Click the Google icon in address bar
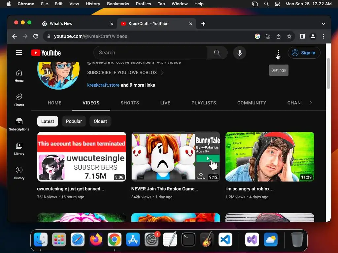 coord(257,36)
